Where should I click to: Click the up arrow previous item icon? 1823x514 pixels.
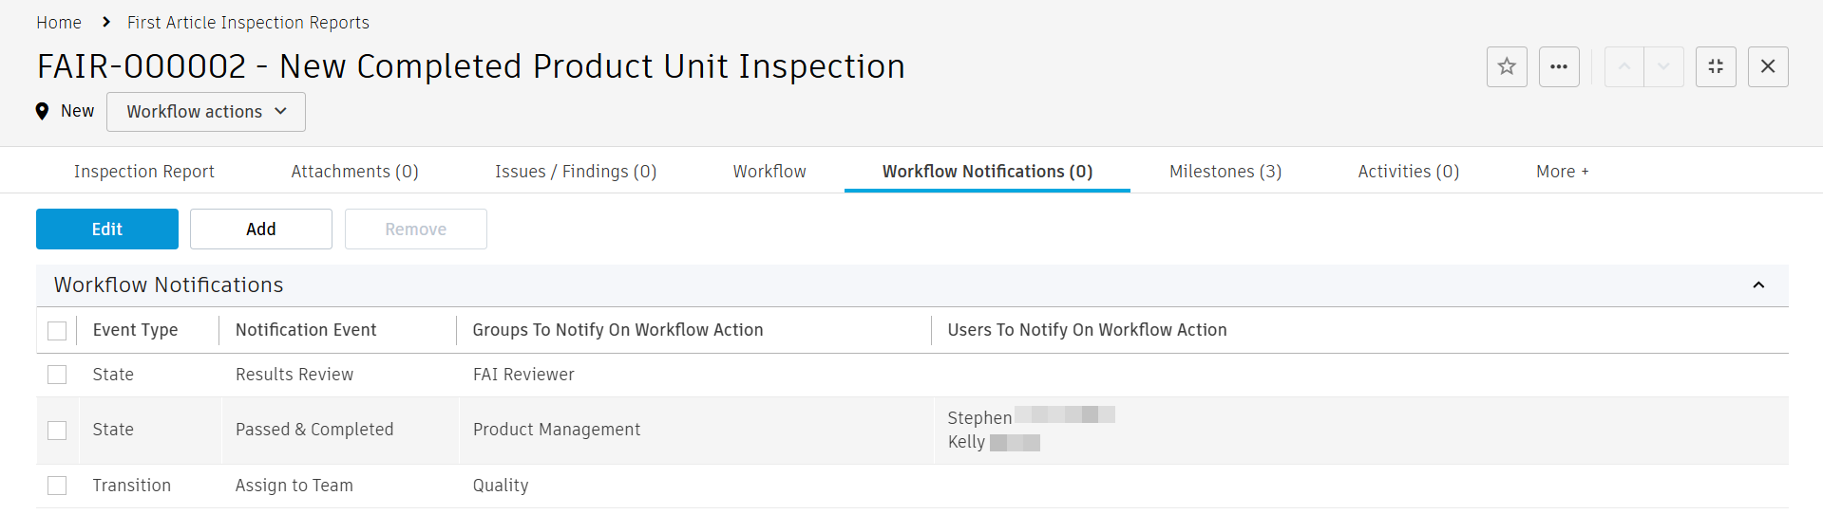(x=1624, y=66)
